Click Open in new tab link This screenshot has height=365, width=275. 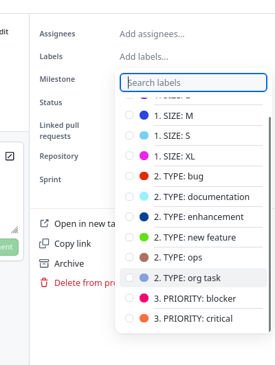85,223
